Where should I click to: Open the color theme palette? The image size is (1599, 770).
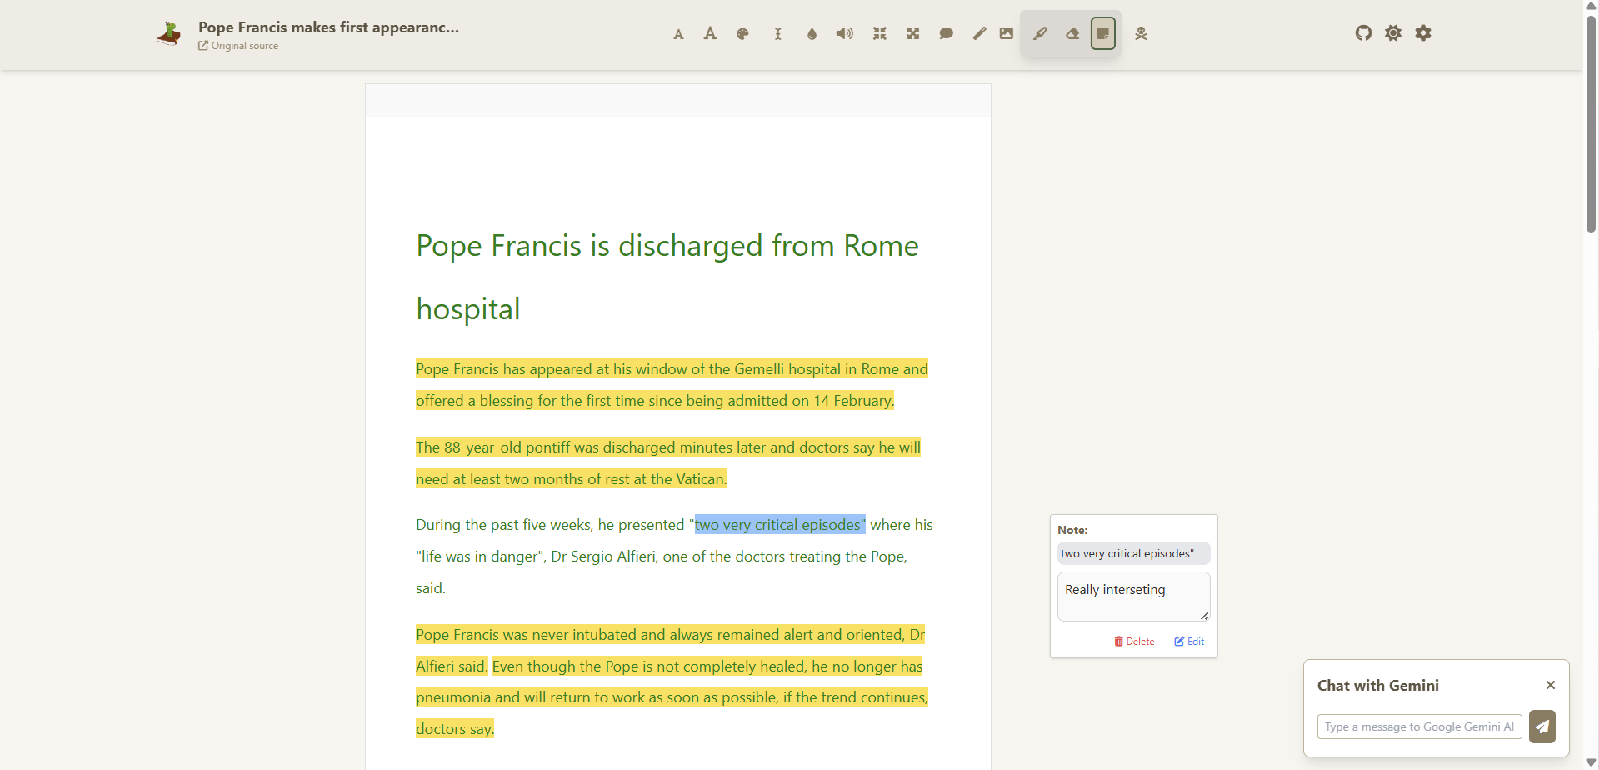742,34
